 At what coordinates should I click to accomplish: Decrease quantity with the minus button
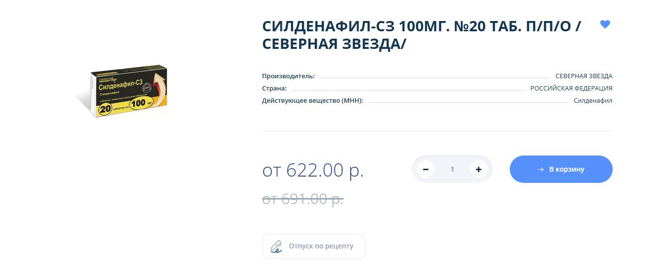tap(425, 169)
